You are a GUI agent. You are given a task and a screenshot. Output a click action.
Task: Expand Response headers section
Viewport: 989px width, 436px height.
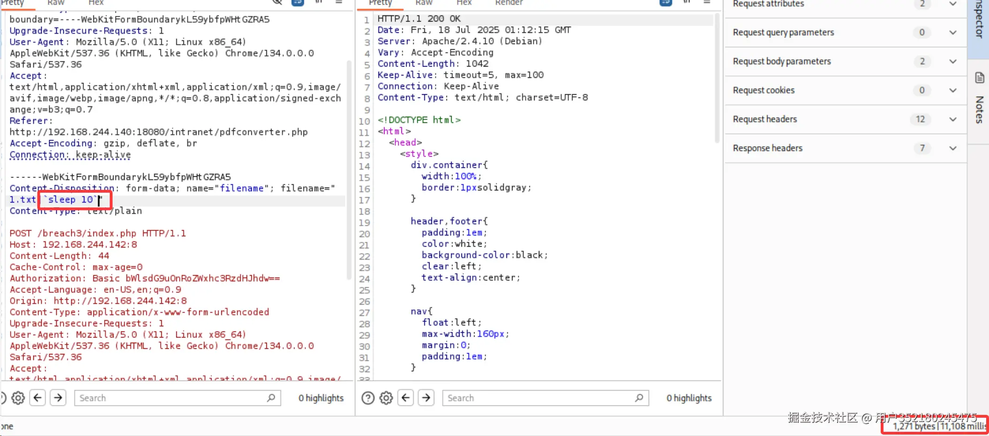click(x=953, y=148)
